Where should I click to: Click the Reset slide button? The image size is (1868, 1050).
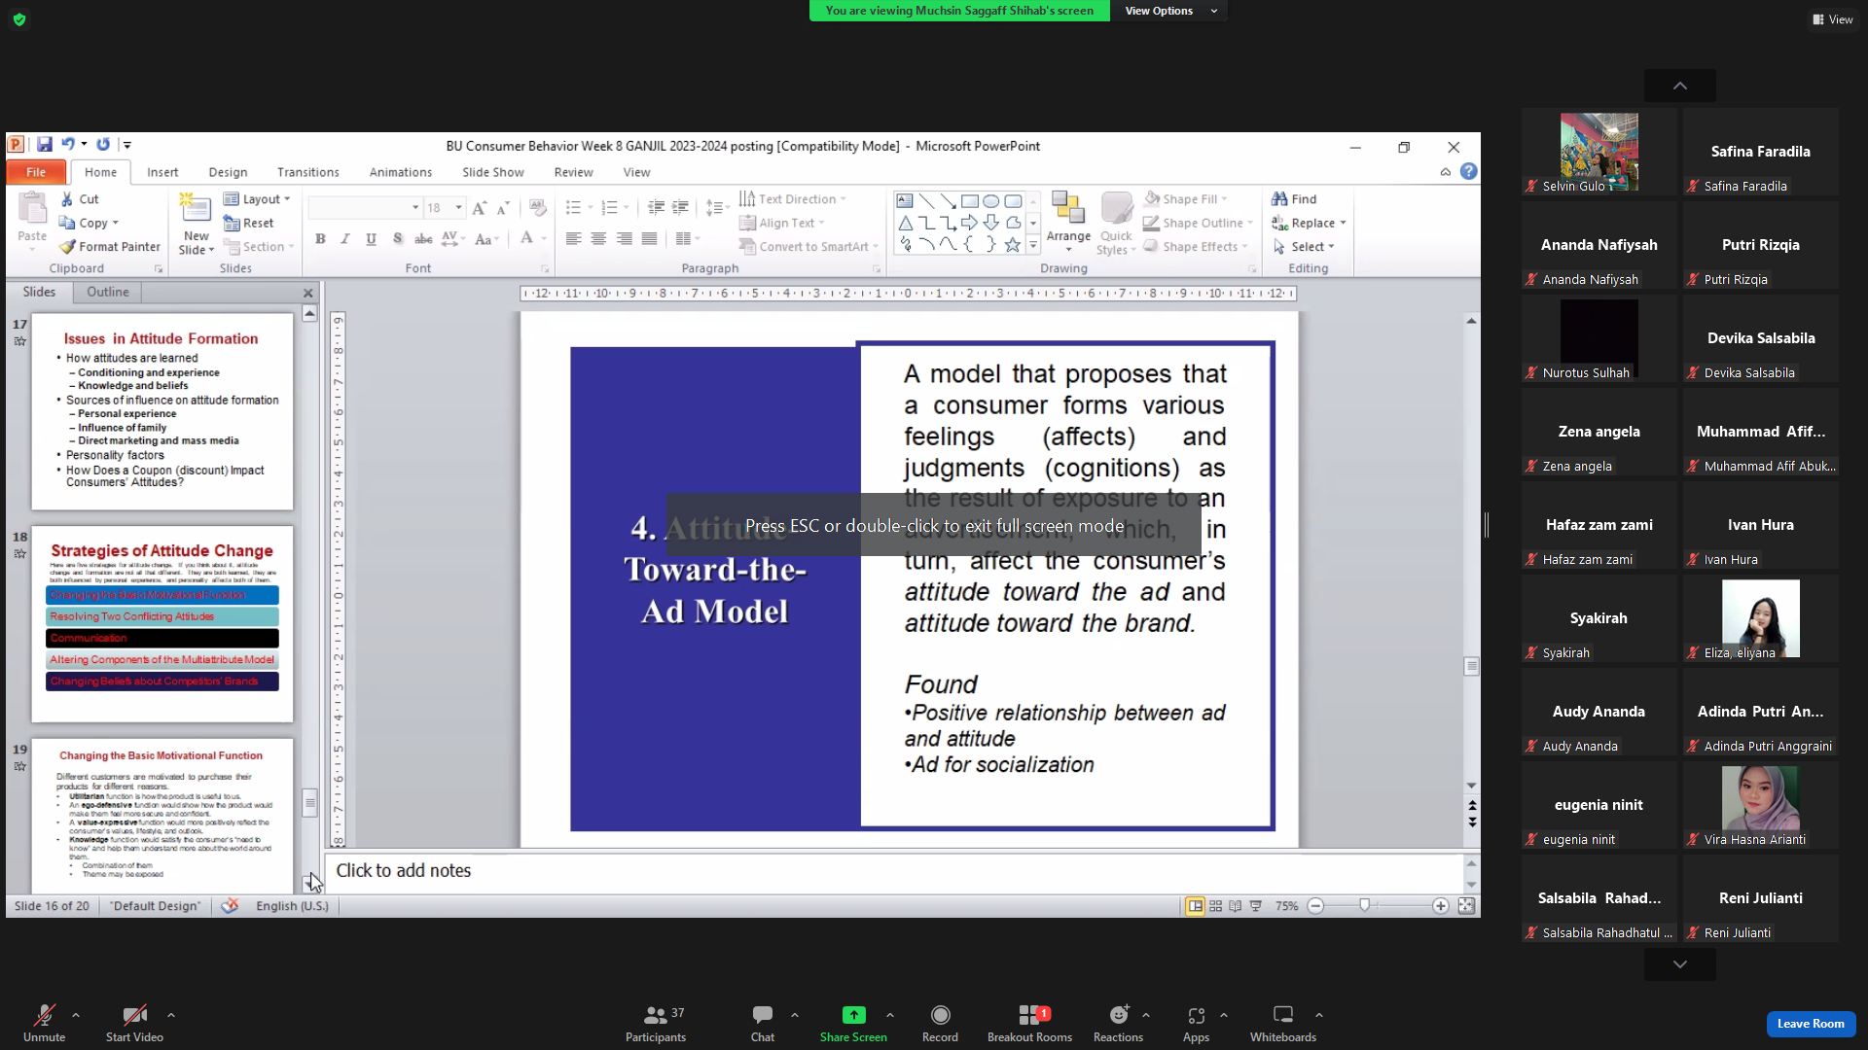249,223
